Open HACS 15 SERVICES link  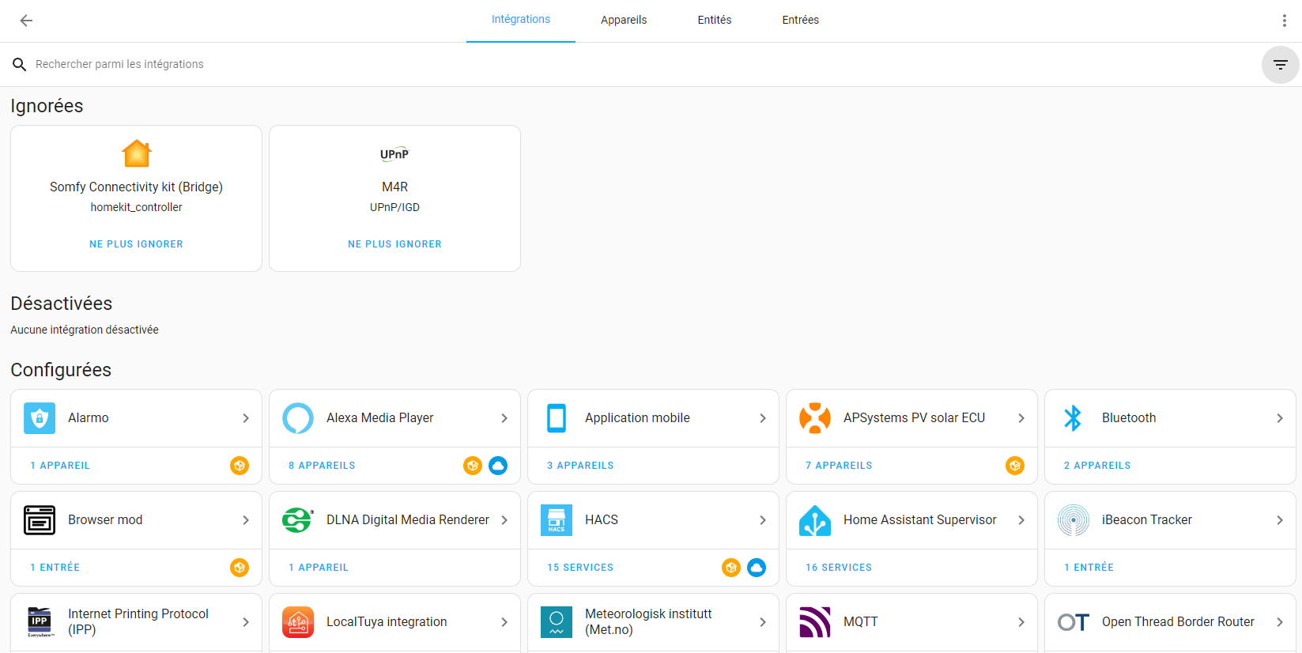point(580,568)
